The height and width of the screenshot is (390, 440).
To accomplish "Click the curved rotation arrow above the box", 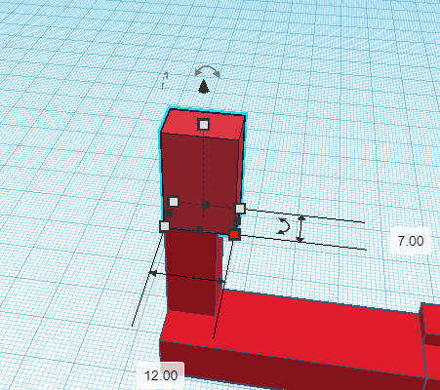I will (x=208, y=71).
